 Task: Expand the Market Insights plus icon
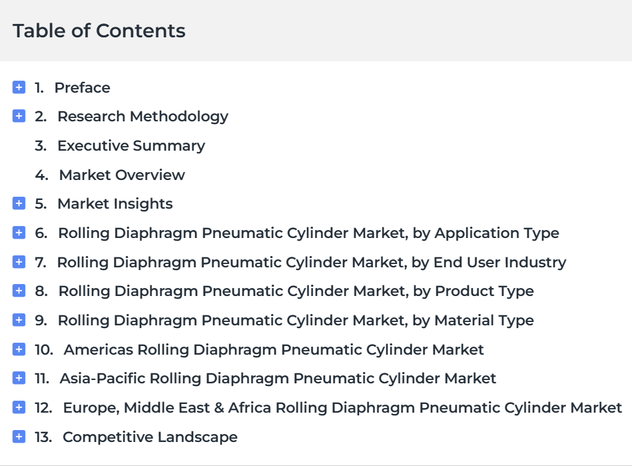19,203
